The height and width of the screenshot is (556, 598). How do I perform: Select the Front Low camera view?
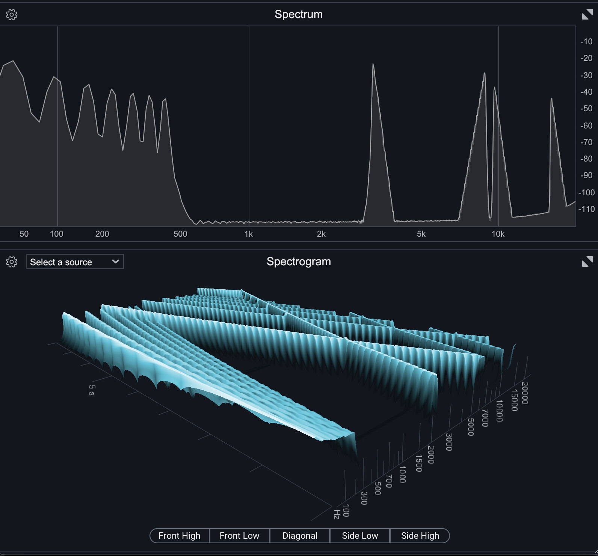[239, 536]
